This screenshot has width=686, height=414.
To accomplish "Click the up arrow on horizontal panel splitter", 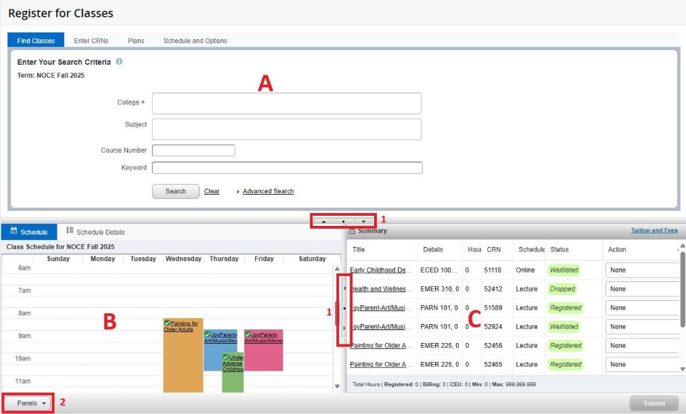I will [323, 221].
